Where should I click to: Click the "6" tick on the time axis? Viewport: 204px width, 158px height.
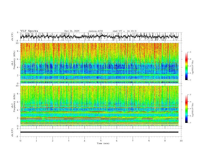click(x=117, y=141)
